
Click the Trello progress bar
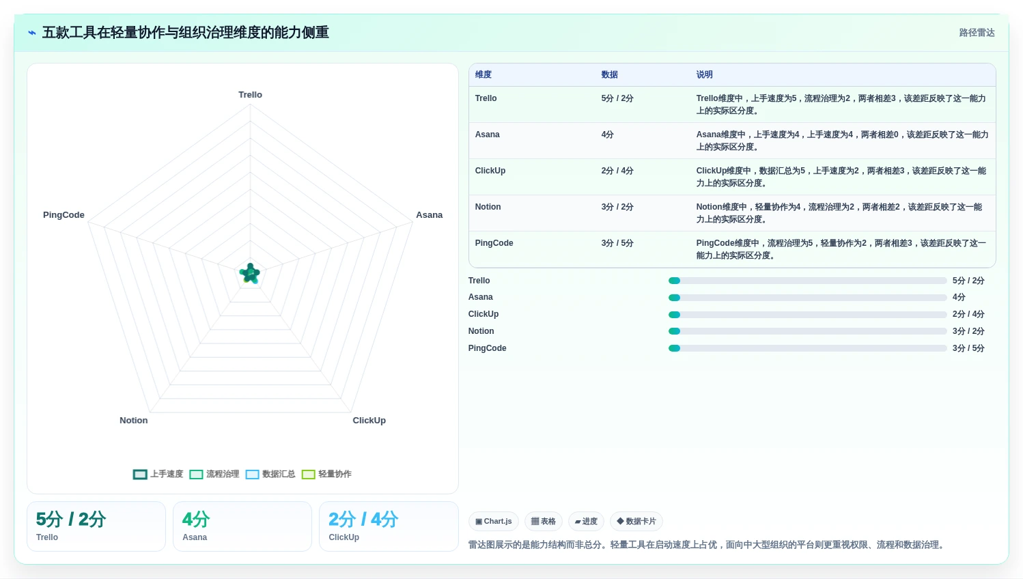click(808, 281)
